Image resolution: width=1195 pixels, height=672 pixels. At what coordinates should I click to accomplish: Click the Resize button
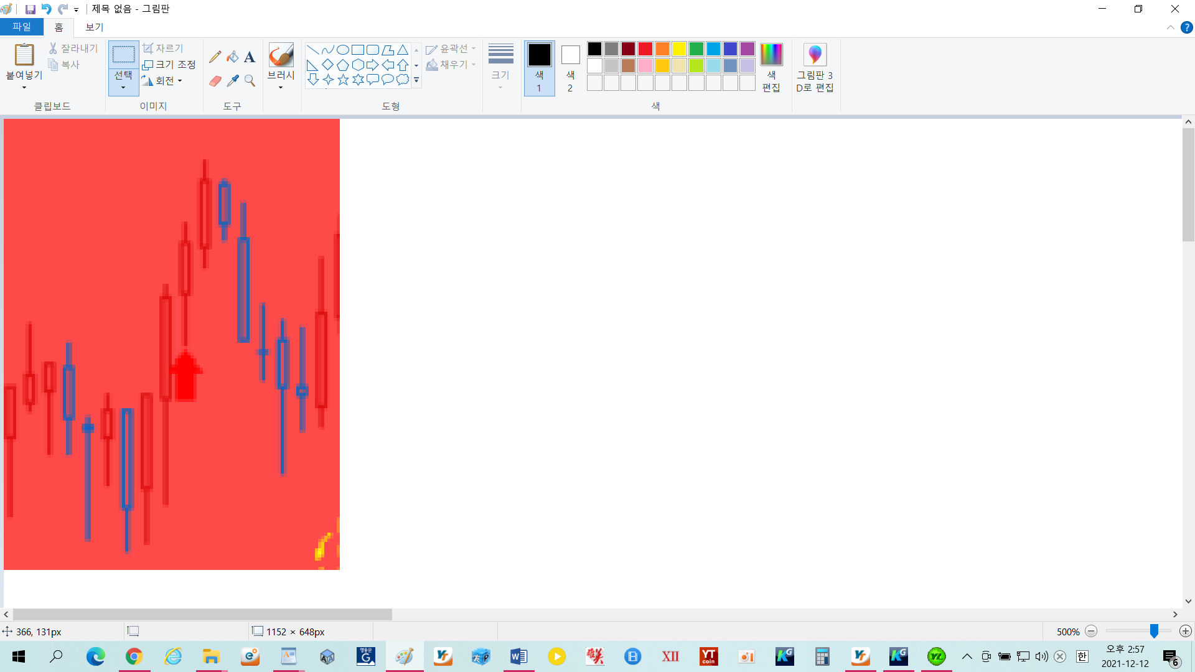click(x=169, y=65)
